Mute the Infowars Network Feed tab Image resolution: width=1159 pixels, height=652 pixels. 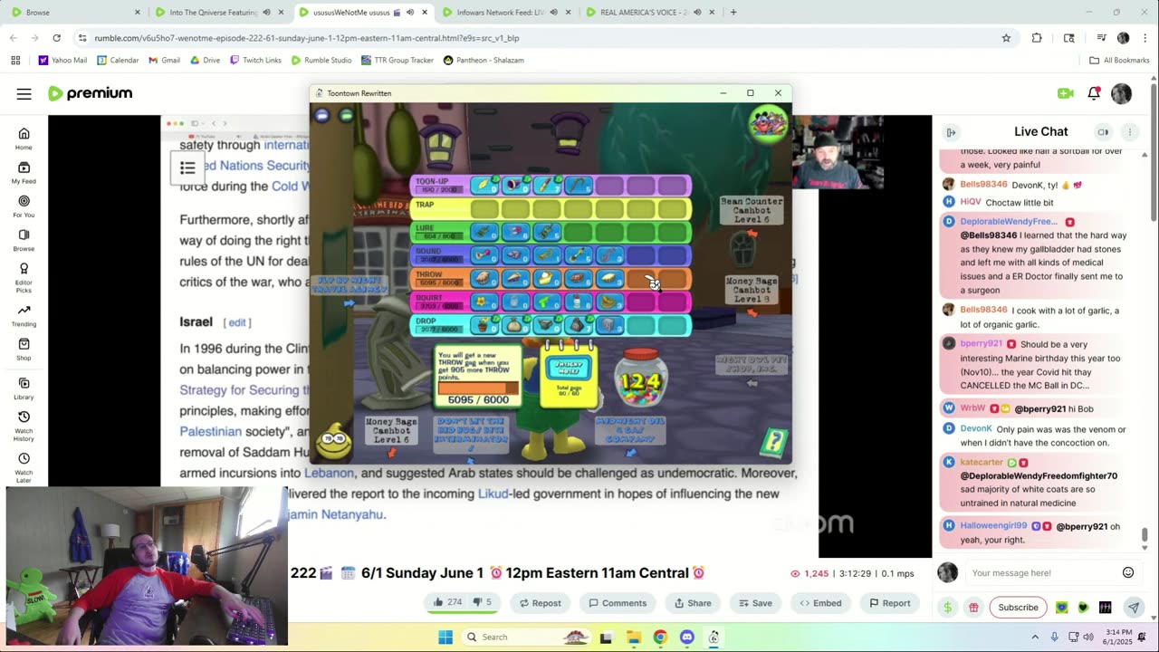coord(553,13)
